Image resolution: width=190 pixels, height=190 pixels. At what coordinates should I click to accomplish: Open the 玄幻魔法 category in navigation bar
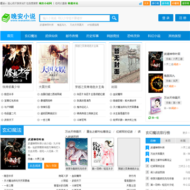(31, 36)
